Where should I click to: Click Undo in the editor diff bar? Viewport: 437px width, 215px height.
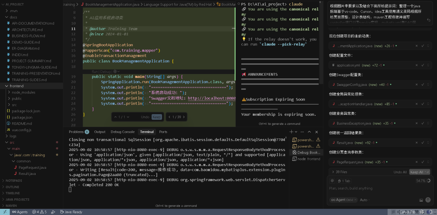click(145, 117)
